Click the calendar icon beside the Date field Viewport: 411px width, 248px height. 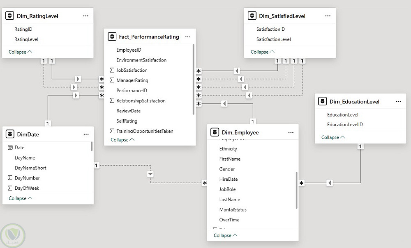tap(10, 148)
